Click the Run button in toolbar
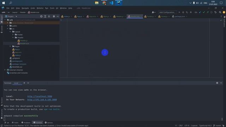 pyautogui.click(x=179, y=12)
